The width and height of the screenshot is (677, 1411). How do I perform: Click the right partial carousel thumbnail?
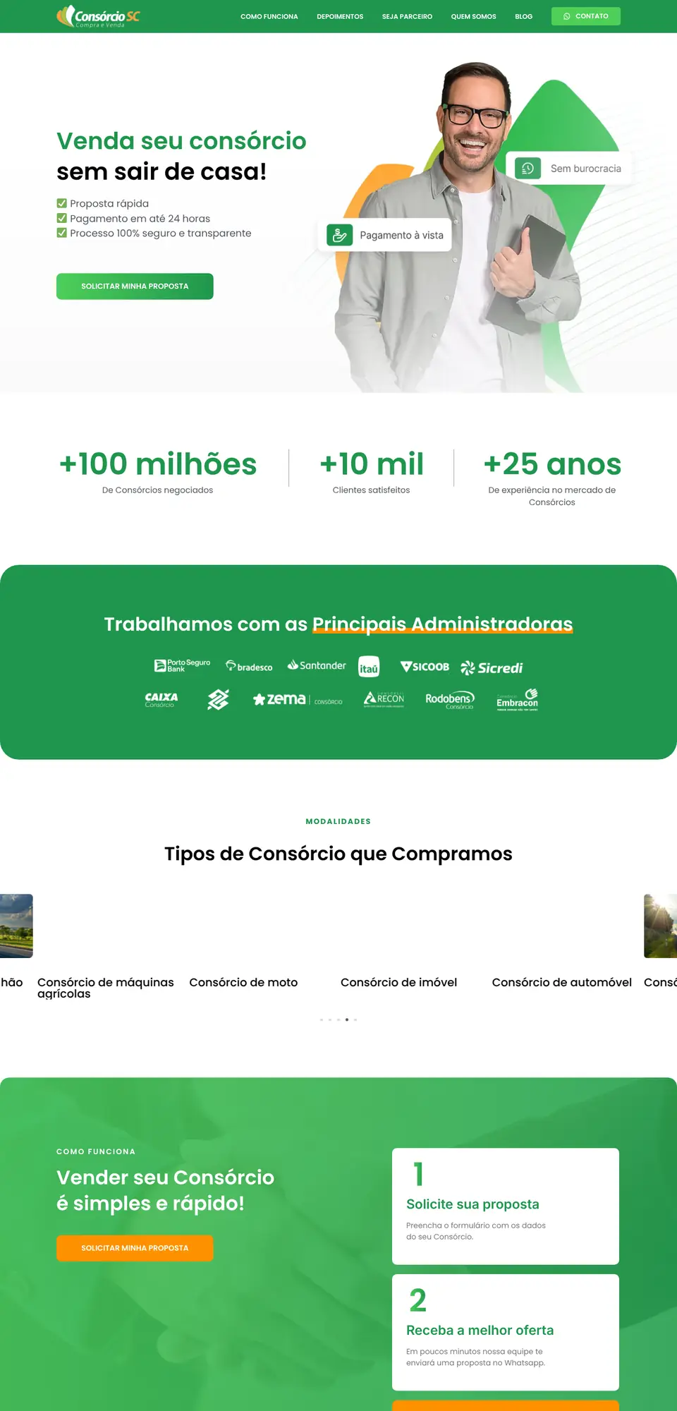(x=661, y=926)
